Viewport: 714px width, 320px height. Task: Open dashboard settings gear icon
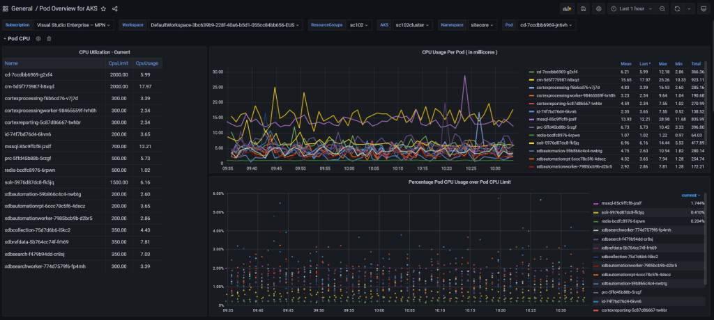pos(598,8)
